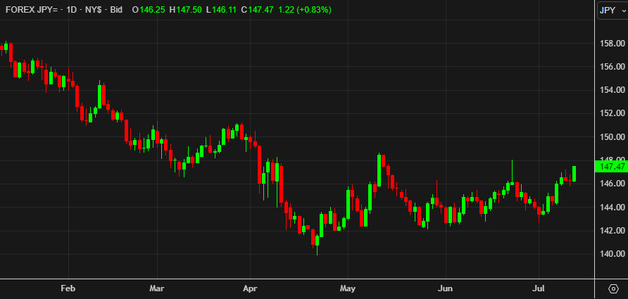Screen dimensions: 628x299
Task: Click the 150.00 price axis label
Action: point(613,137)
